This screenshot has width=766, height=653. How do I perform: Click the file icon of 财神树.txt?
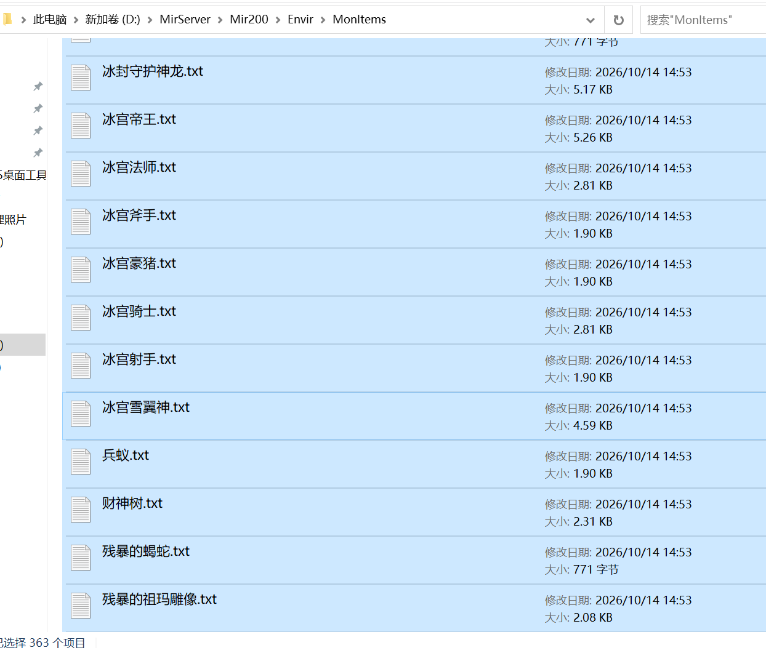point(81,510)
